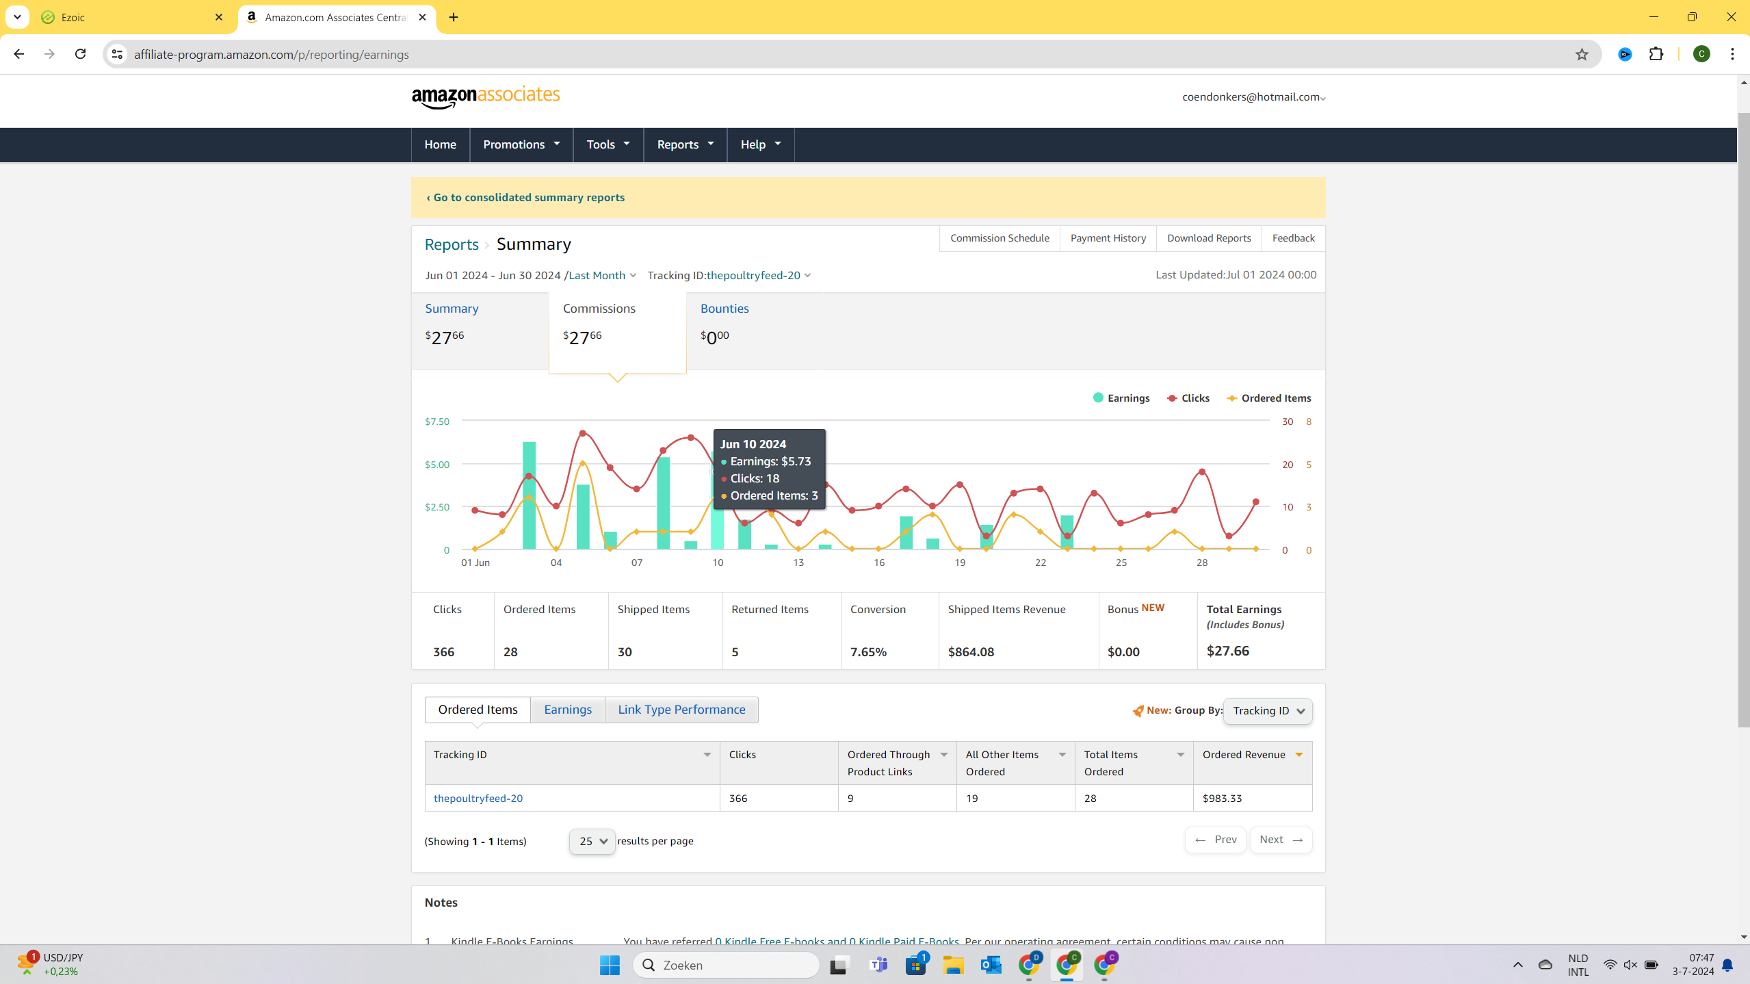Open Outlook from taskbar

(x=991, y=965)
